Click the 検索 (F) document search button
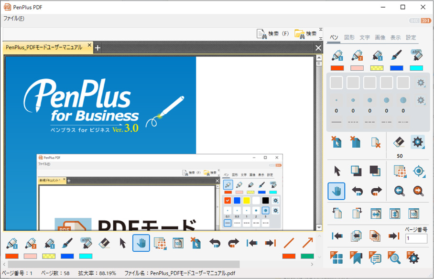Image resolution: width=434 pixels, height=279 pixels. pyautogui.click(x=272, y=34)
